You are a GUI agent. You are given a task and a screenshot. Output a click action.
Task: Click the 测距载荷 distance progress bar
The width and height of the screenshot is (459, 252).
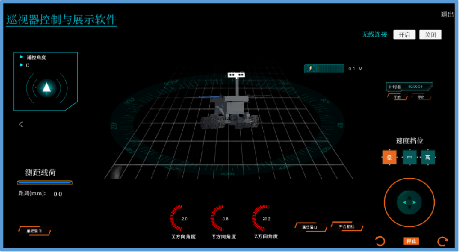click(x=44, y=183)
